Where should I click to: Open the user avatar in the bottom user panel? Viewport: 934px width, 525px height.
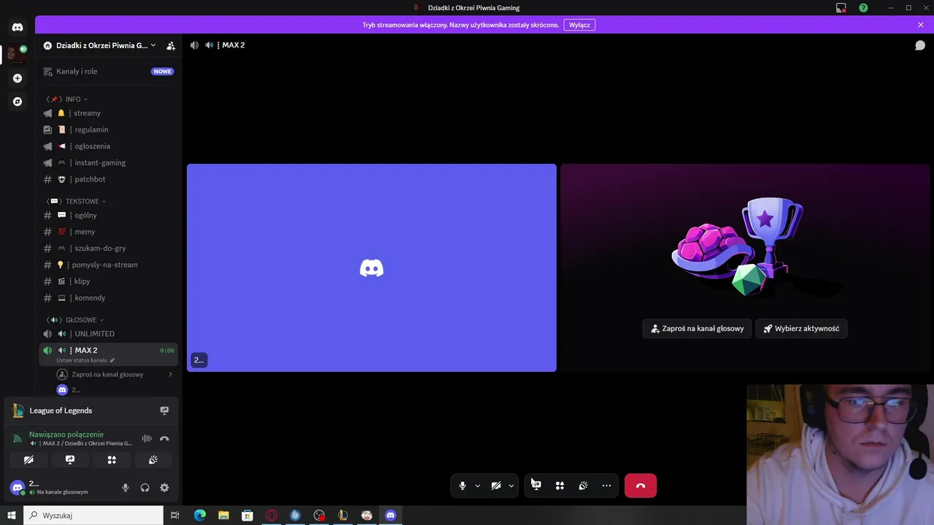click(18, 488)
